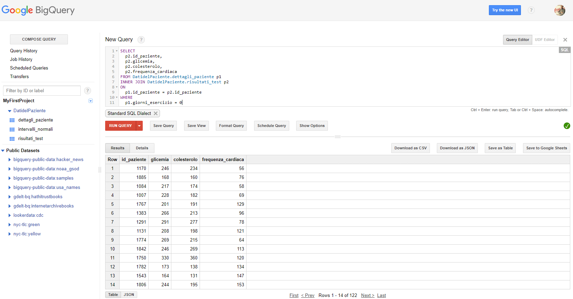Open the Run Query dropdown arrow

pos(139,126)
